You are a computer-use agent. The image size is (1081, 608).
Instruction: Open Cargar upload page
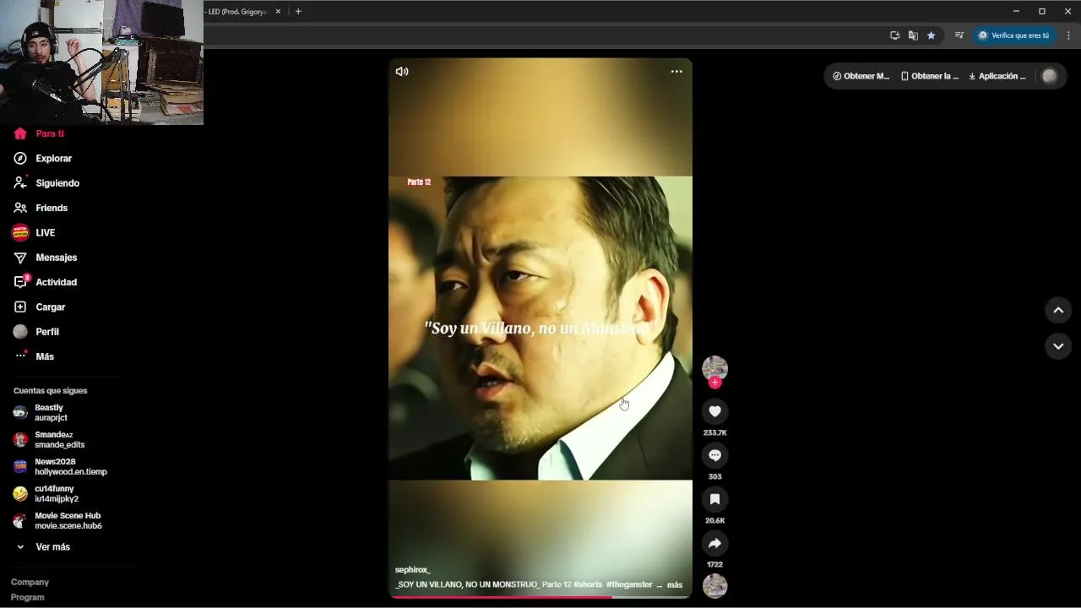coord(50,307)
